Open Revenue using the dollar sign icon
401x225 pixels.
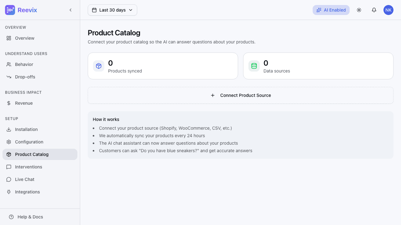pos(9,103)
